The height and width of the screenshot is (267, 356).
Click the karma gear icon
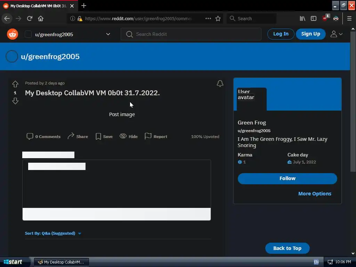(240, 162)
